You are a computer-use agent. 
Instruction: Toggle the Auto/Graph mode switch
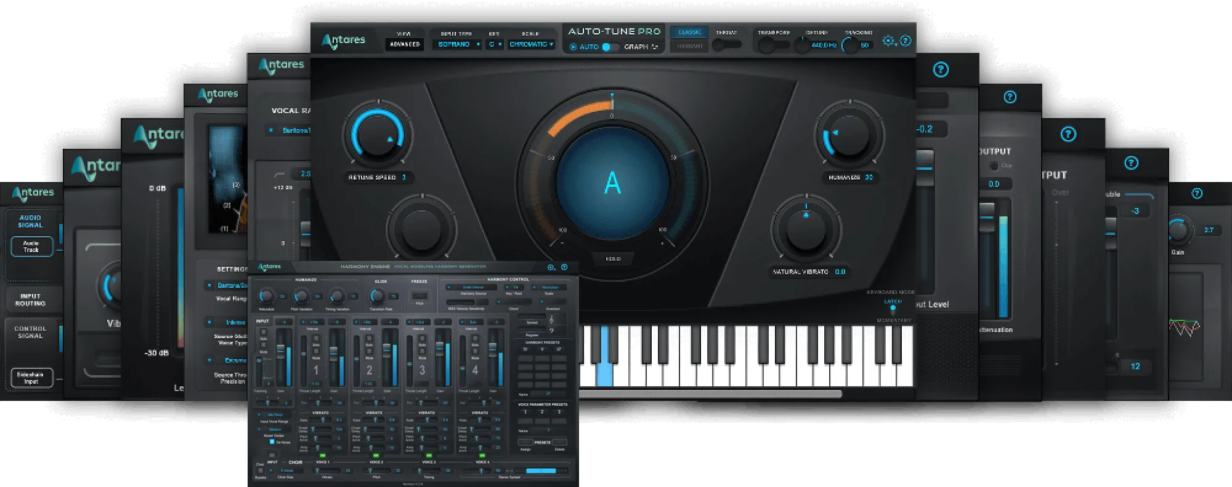pos(610,47)
